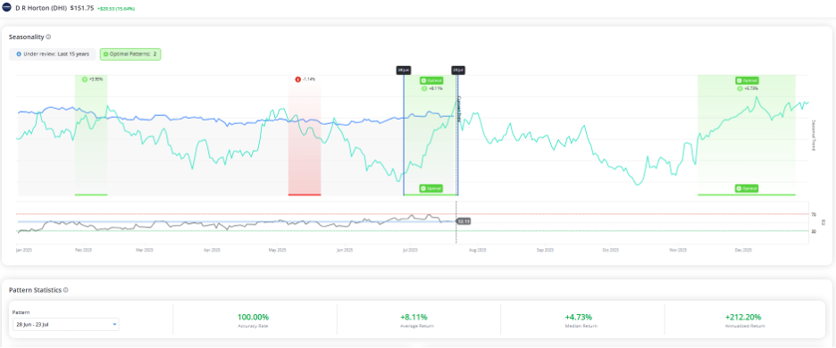Image resolution: width=836 pixels, height=348 pixels.
Task: Open the Pattern dropdown showing 28 Jun - 23 Jul
Action: pyautogui.click(x=65, y=324)
